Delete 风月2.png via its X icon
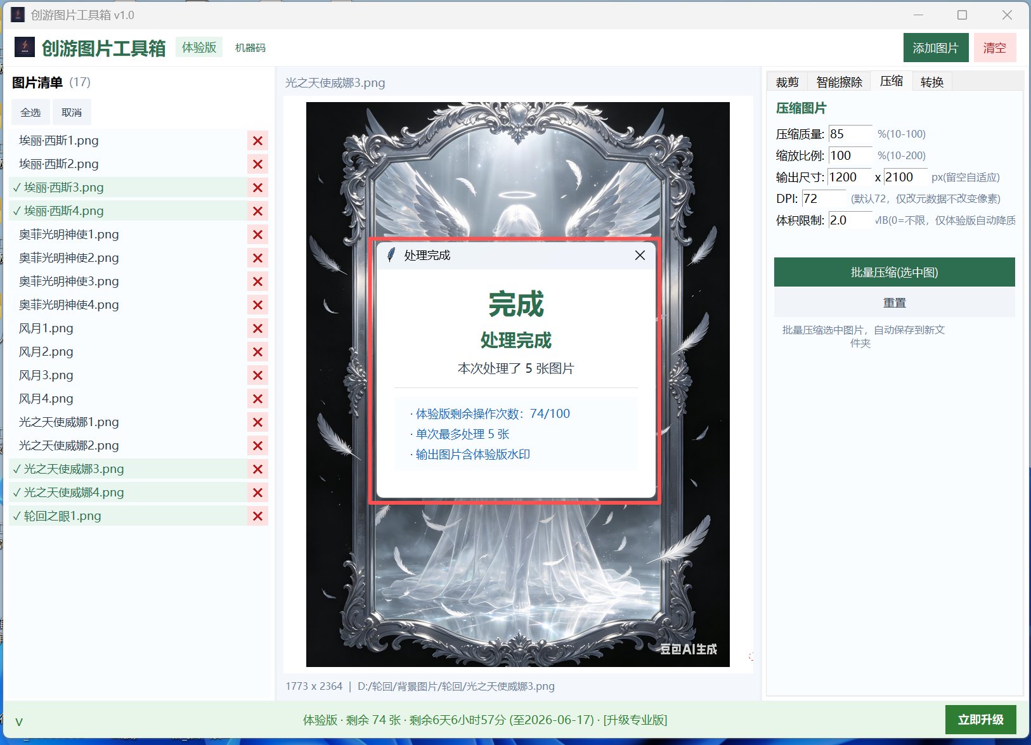This screenshot has width=1031, height=745. click(x=257, y=352)
